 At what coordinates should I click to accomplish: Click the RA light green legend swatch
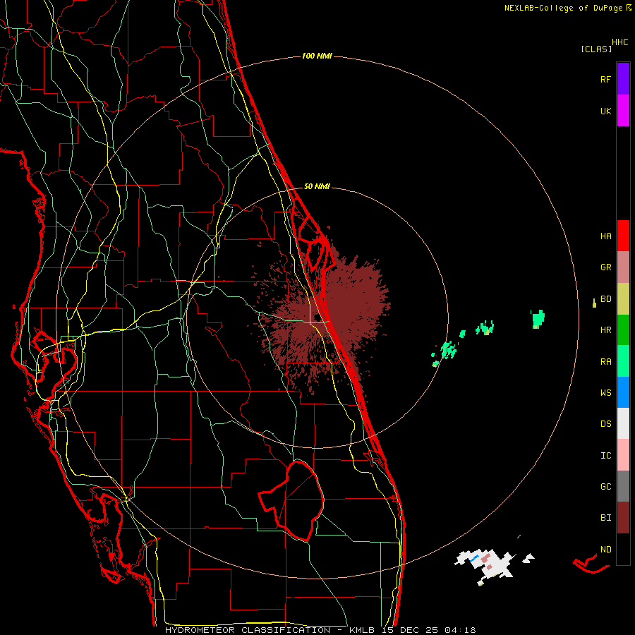623,361
